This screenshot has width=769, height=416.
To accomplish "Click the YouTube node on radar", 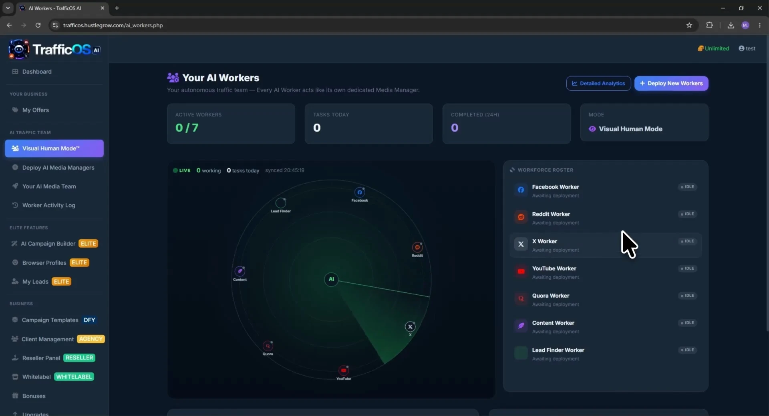I will (344, 370).
